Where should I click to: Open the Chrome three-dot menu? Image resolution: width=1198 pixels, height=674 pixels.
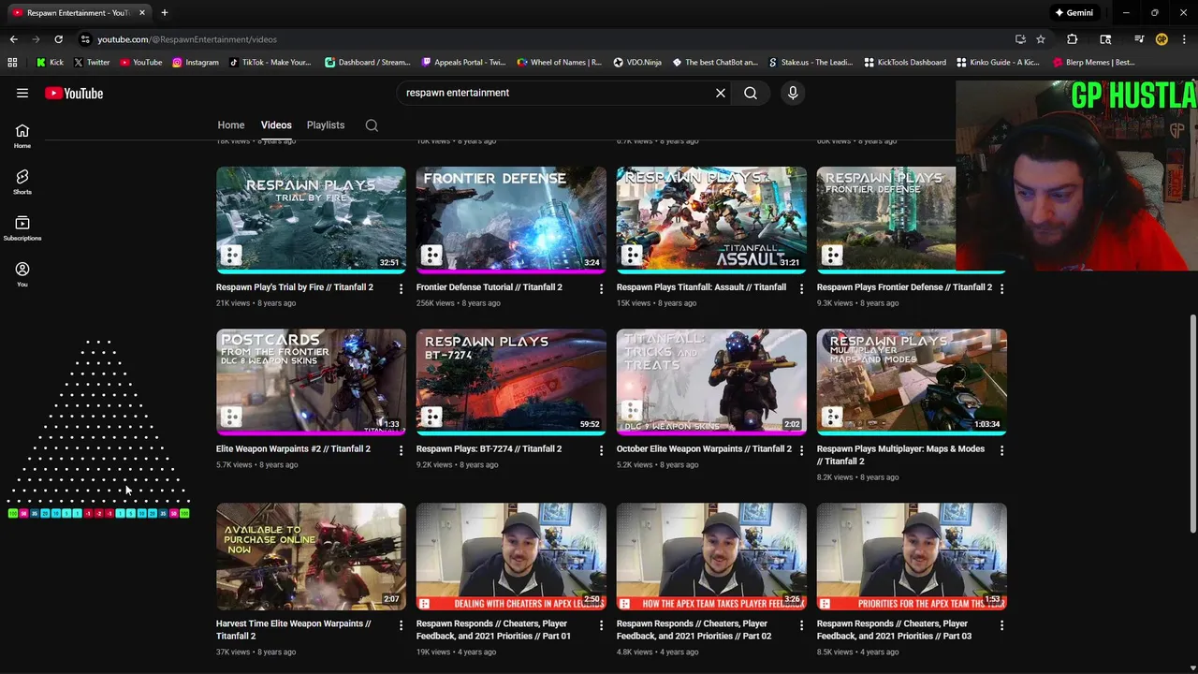1184,39
